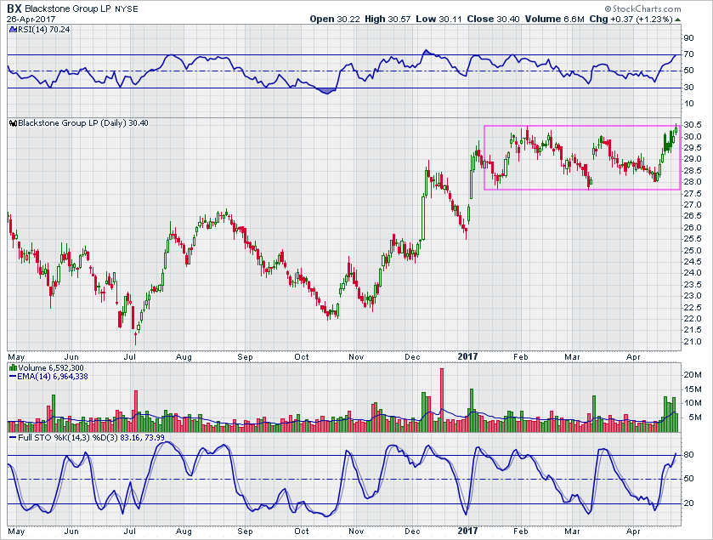The width and height of the screenshot is (713, 540).
Task: Select the 2017 year label below price chart
Action: tap(467, 356)
